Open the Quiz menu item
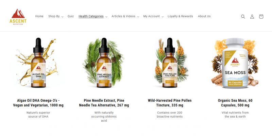This screenshot has height=136, width=272. pos(71,16)
